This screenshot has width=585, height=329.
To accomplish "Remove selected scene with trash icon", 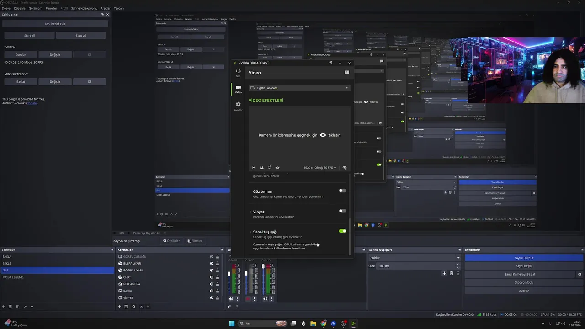I will 11,307.
